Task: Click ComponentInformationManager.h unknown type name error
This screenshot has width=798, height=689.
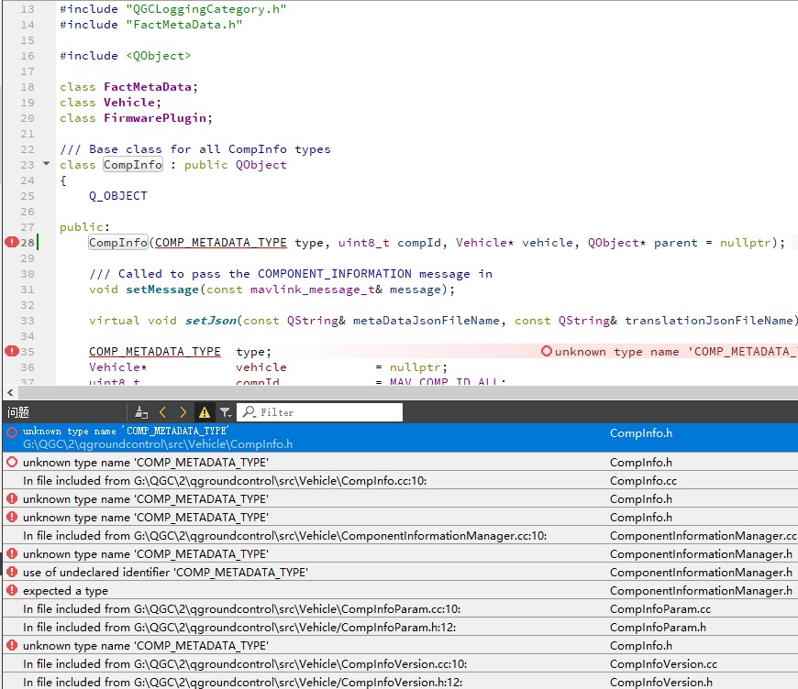Action: tap(400, 553)
